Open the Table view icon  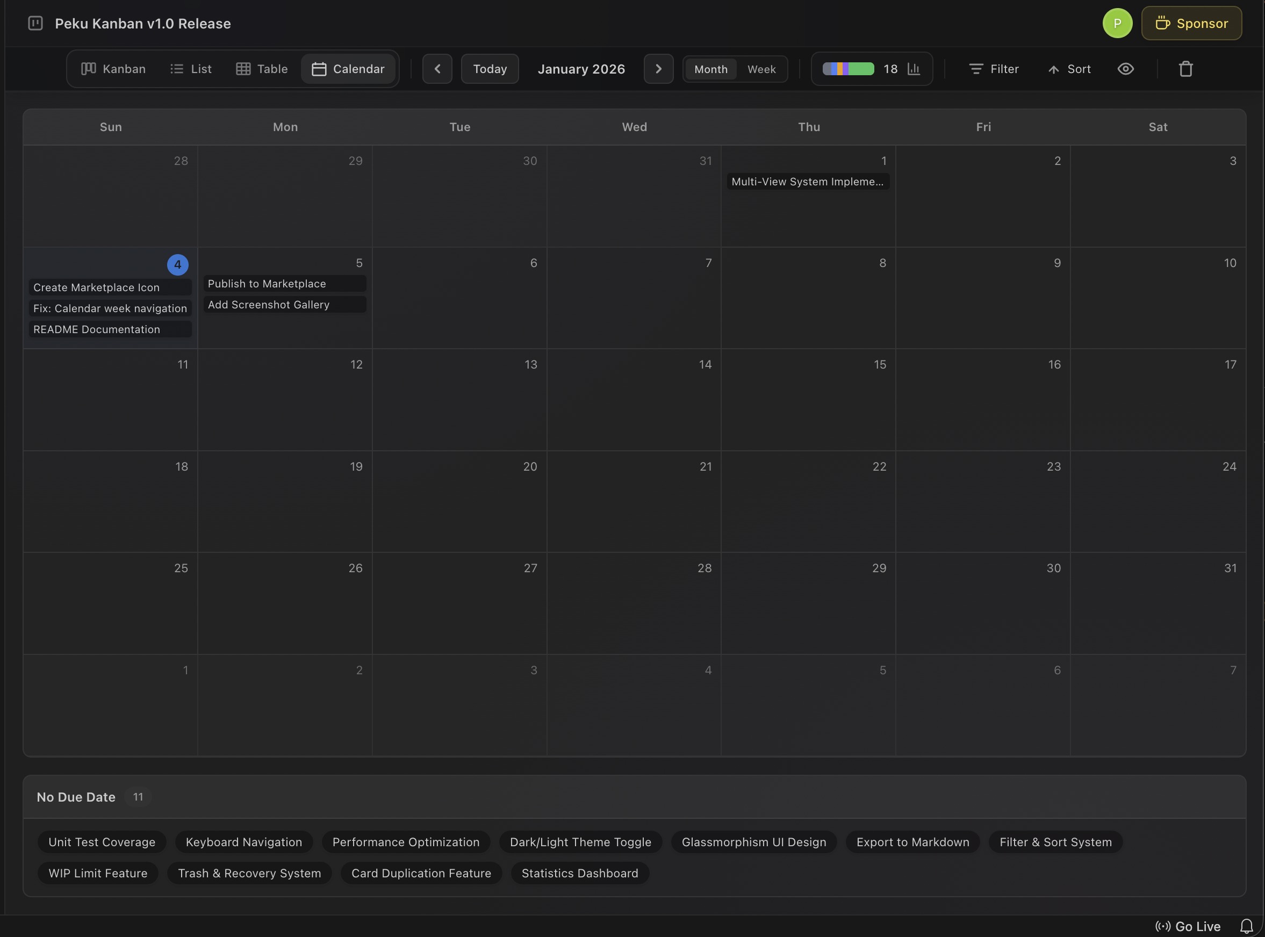(x=245, y=69)
